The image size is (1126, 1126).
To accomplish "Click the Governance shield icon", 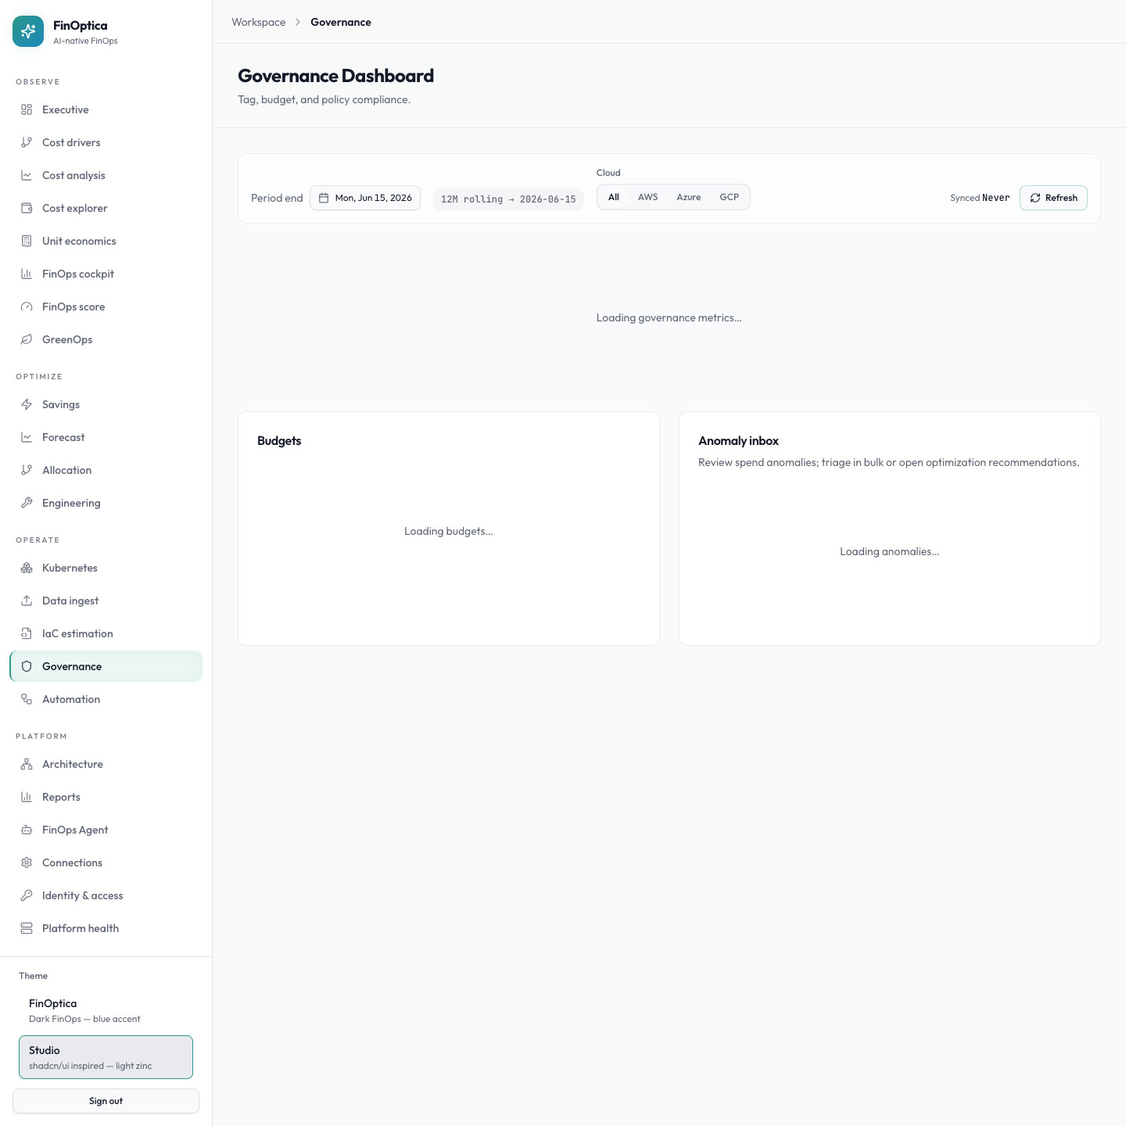I will coord(27,666).
